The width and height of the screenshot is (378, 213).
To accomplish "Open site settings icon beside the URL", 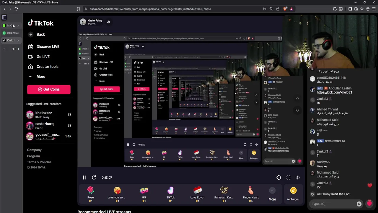I will pyautogui.click(x=85, y=9).
